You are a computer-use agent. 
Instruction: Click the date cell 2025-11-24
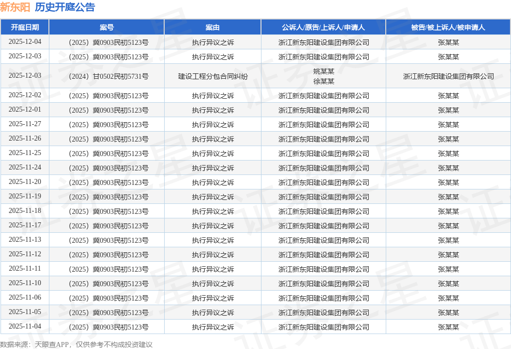(x=25, y=168)
